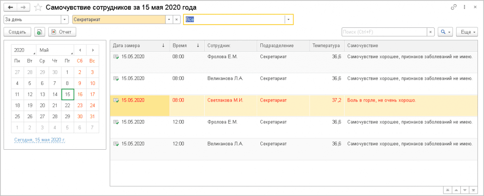Open the Секретариат department dropdown list
This screenshot has width=484, height=196.
(x=168, y=19)
